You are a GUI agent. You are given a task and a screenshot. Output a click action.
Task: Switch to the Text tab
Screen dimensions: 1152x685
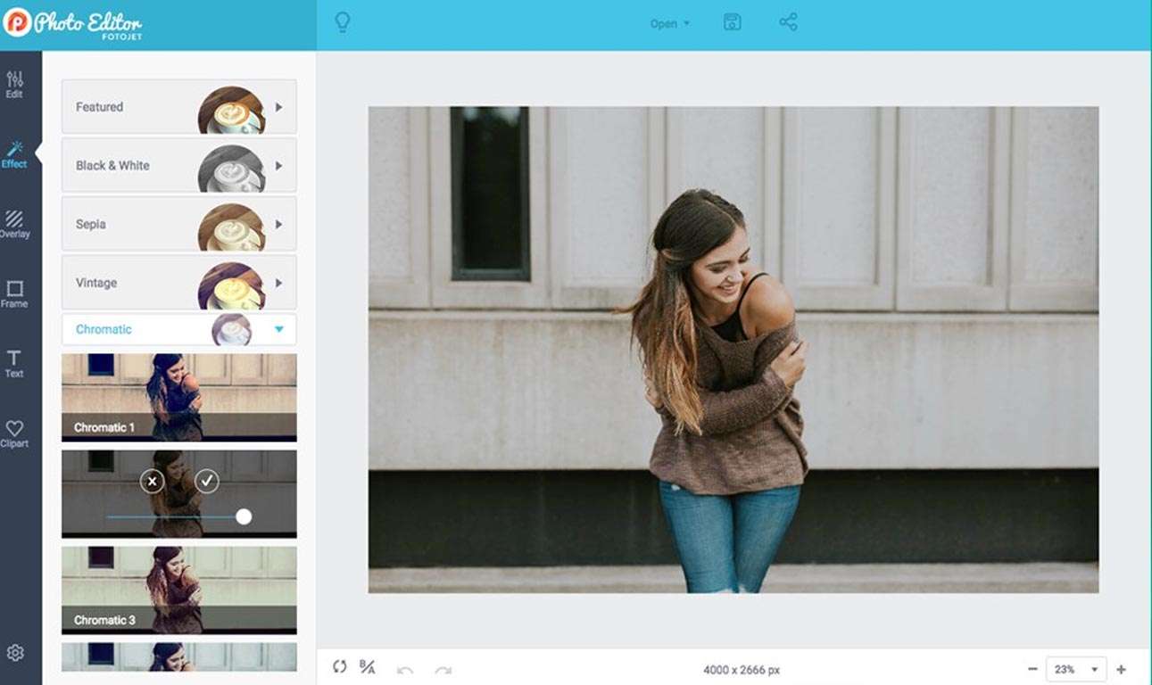point(14,363)
